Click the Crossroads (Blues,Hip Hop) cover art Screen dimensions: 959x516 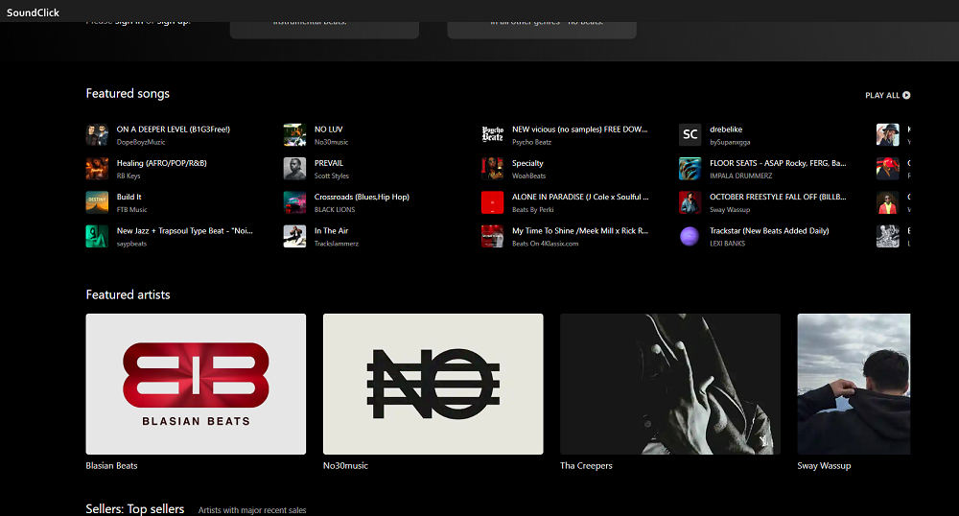click(x=294, y=202)
